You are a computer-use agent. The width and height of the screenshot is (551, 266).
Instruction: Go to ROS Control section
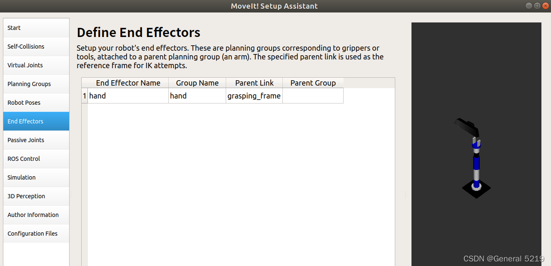[x=36, y=159]
